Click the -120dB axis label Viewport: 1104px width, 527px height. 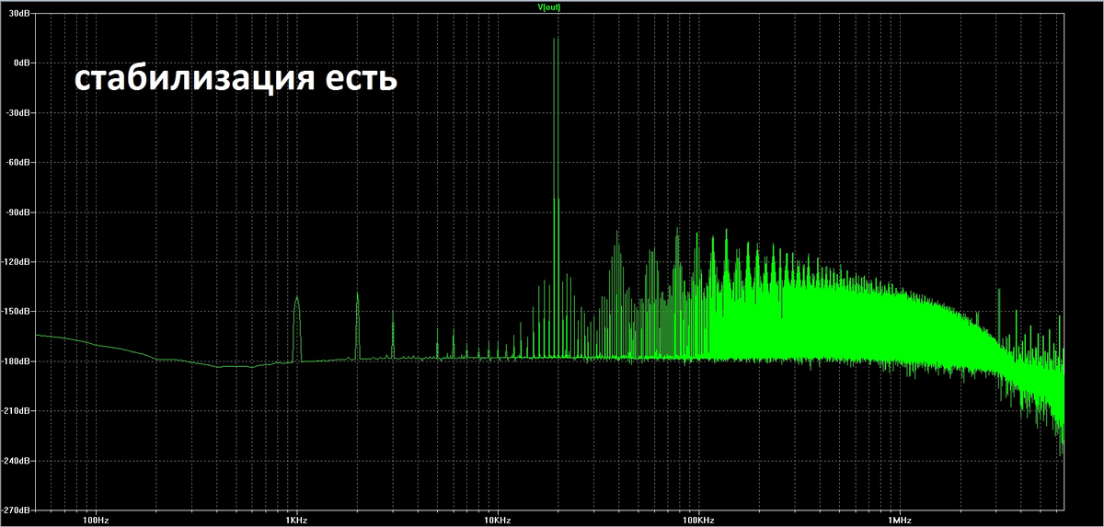17,261
